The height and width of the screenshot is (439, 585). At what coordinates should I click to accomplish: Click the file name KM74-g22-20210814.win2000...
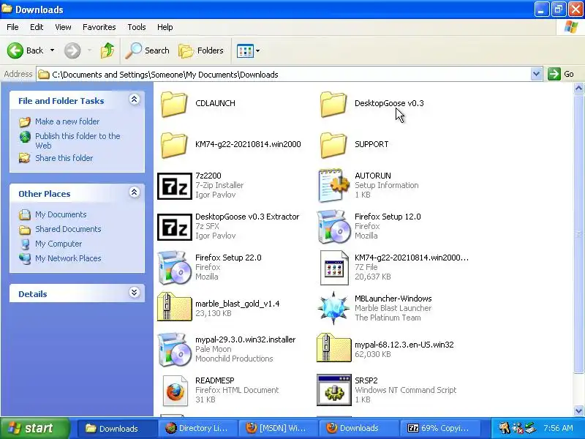click(x=248, y=144)
